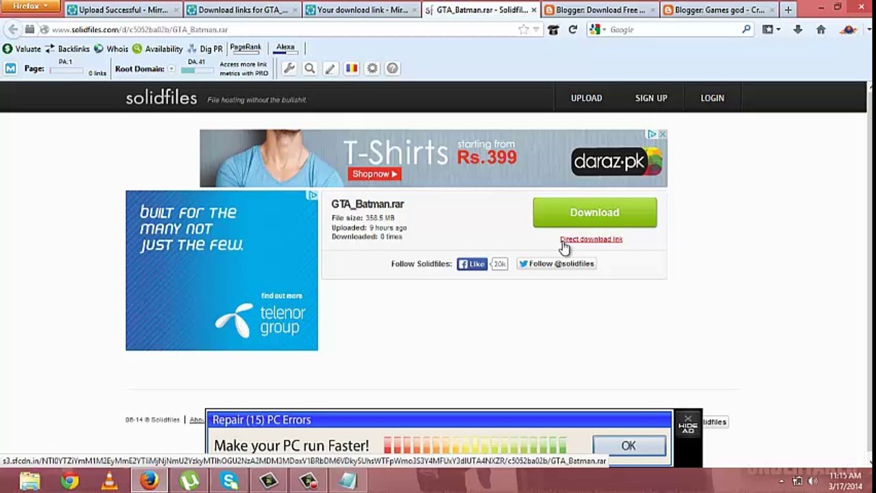The image size is (876, 493).
Task: Open the bookmarks menu button
Action: [x=771, y=29]
